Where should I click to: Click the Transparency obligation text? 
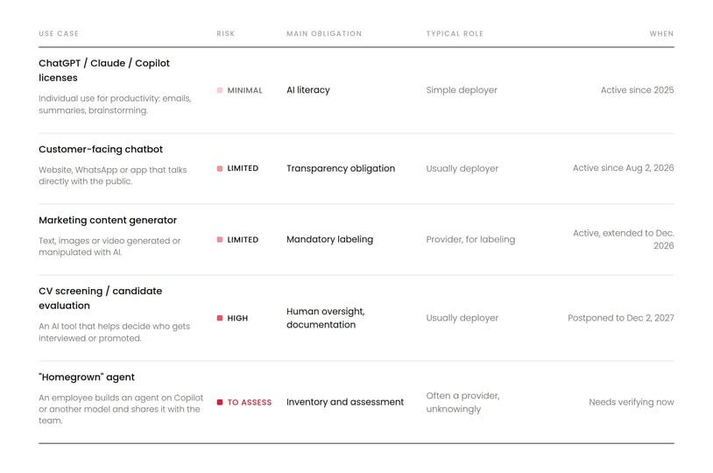[x=341, y=168]
